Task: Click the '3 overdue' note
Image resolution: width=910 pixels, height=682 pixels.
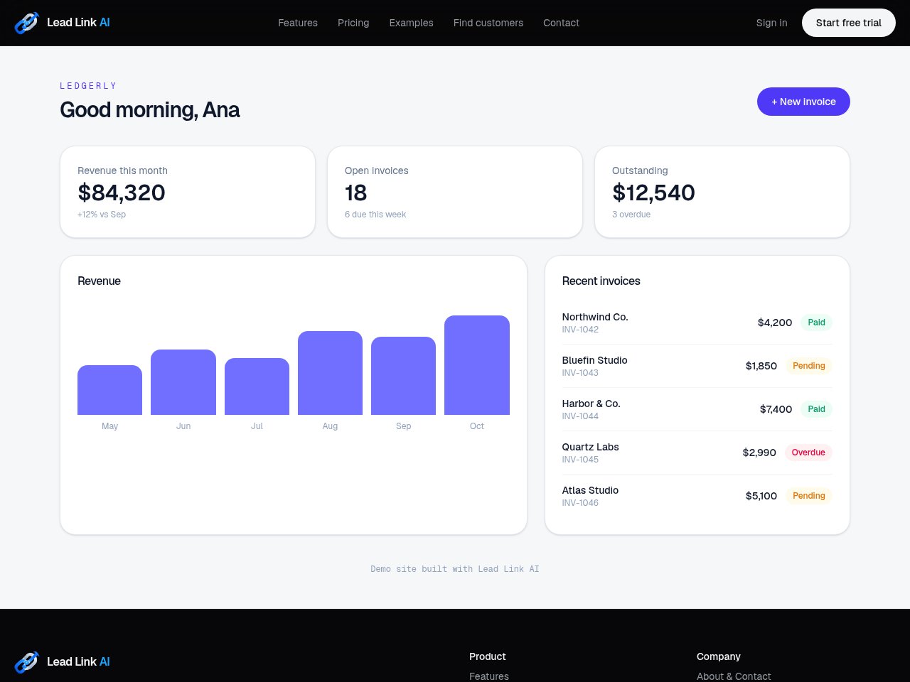Action: [631, 215]
